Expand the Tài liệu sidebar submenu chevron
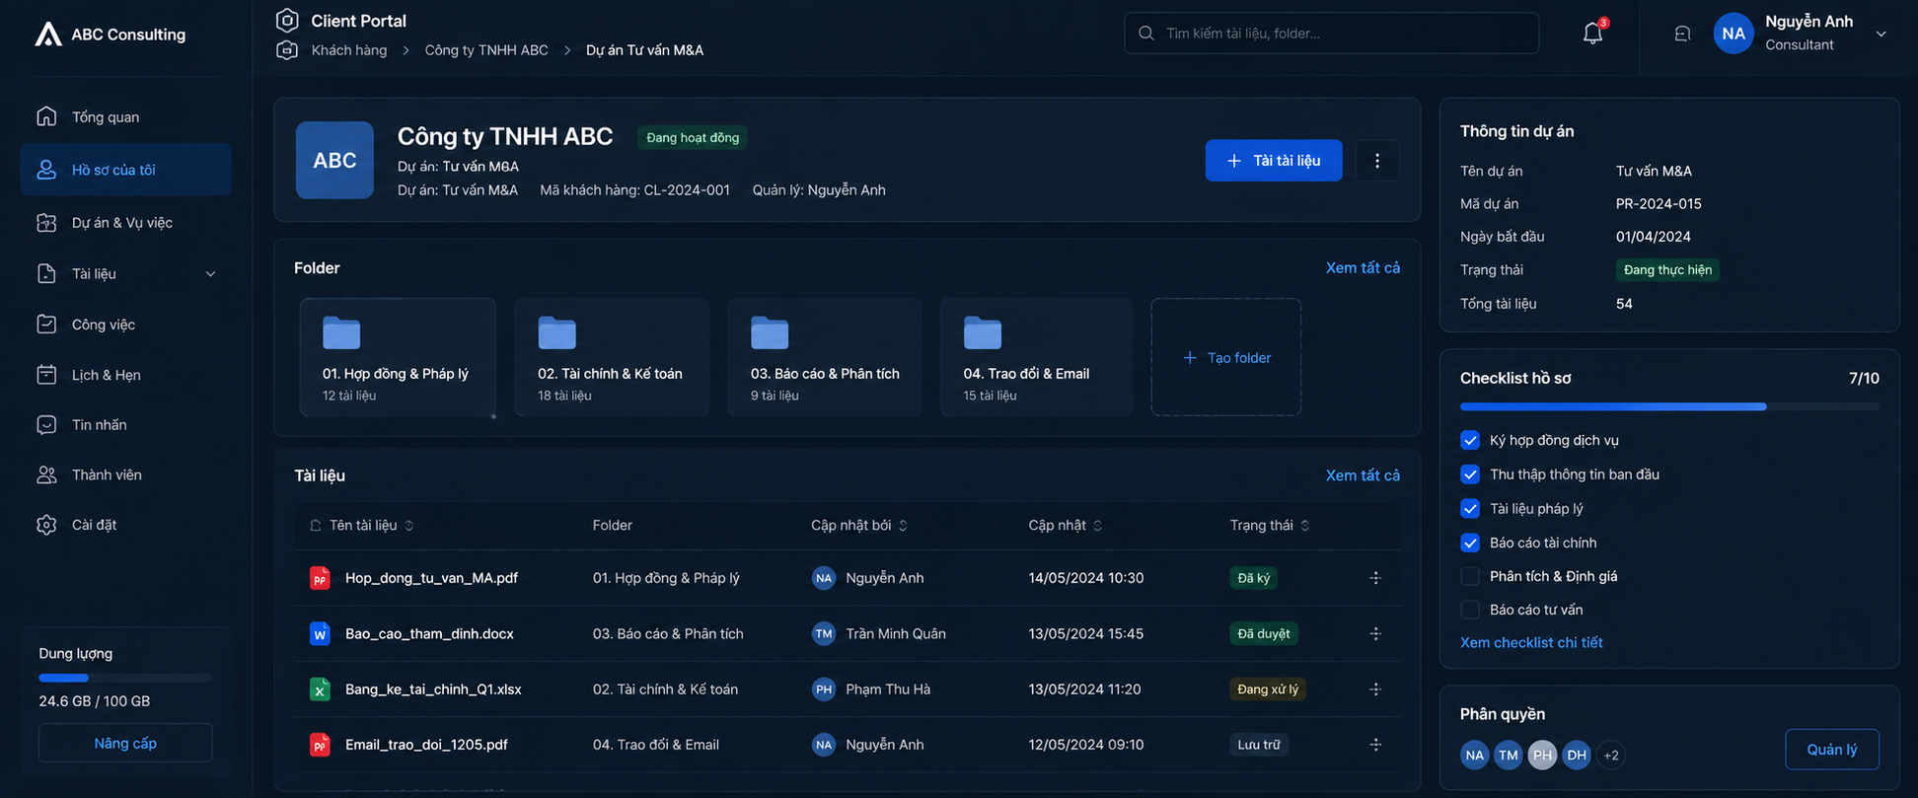The height and width of the screenshot is (798, 1918). [210, 274]
